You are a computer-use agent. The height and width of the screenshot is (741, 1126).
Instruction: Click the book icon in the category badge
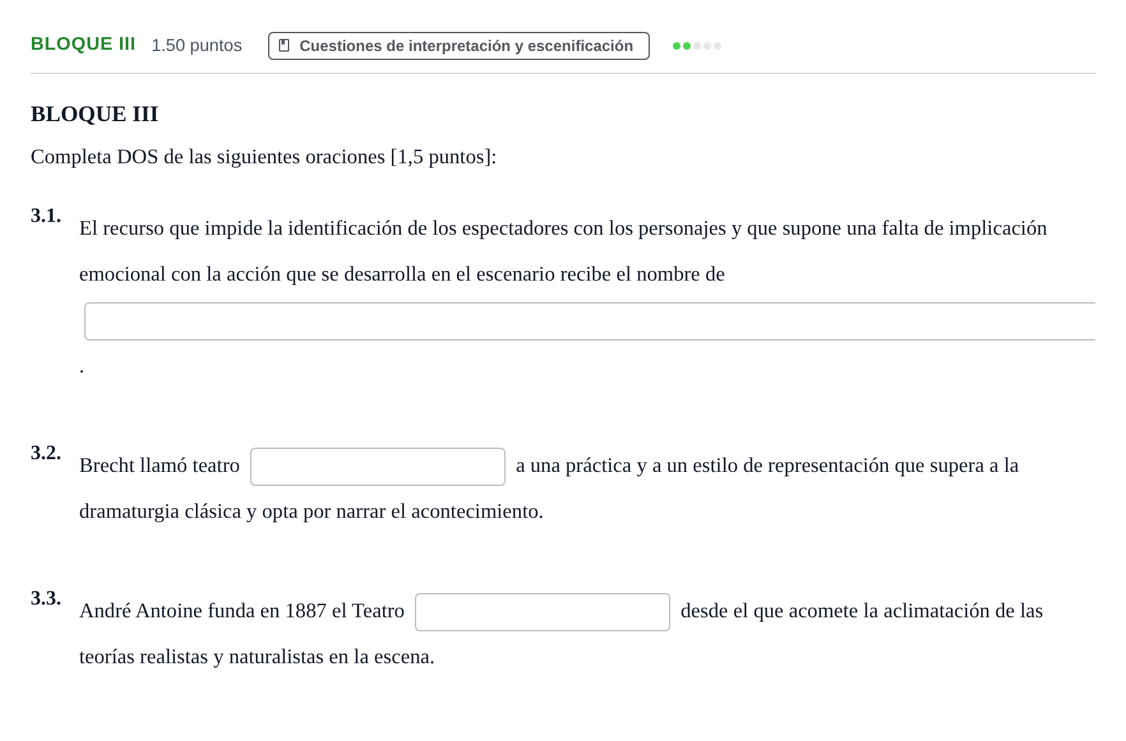[x=284, y=46]
